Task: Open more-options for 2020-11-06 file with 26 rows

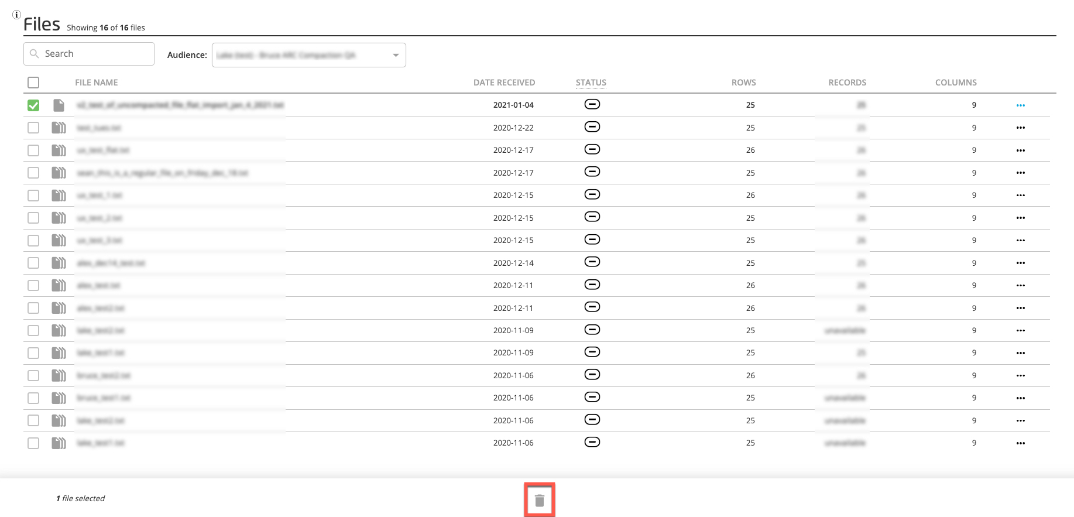Action: pyautogui.click(x=1021, y=375)
